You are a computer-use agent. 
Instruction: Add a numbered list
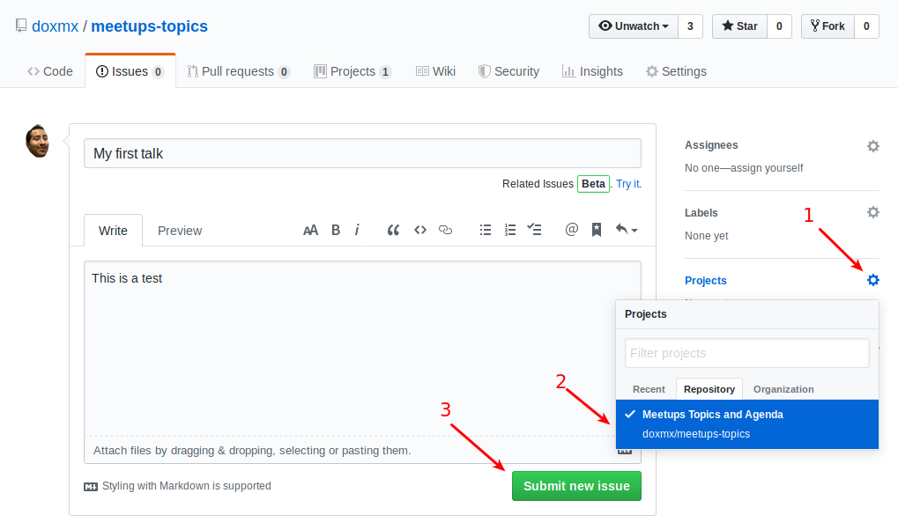click(509, 230)
